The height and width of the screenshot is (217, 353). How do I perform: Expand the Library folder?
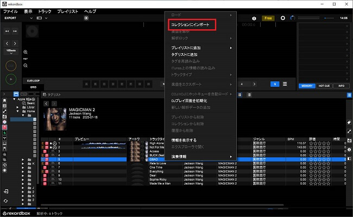[17, 107]
